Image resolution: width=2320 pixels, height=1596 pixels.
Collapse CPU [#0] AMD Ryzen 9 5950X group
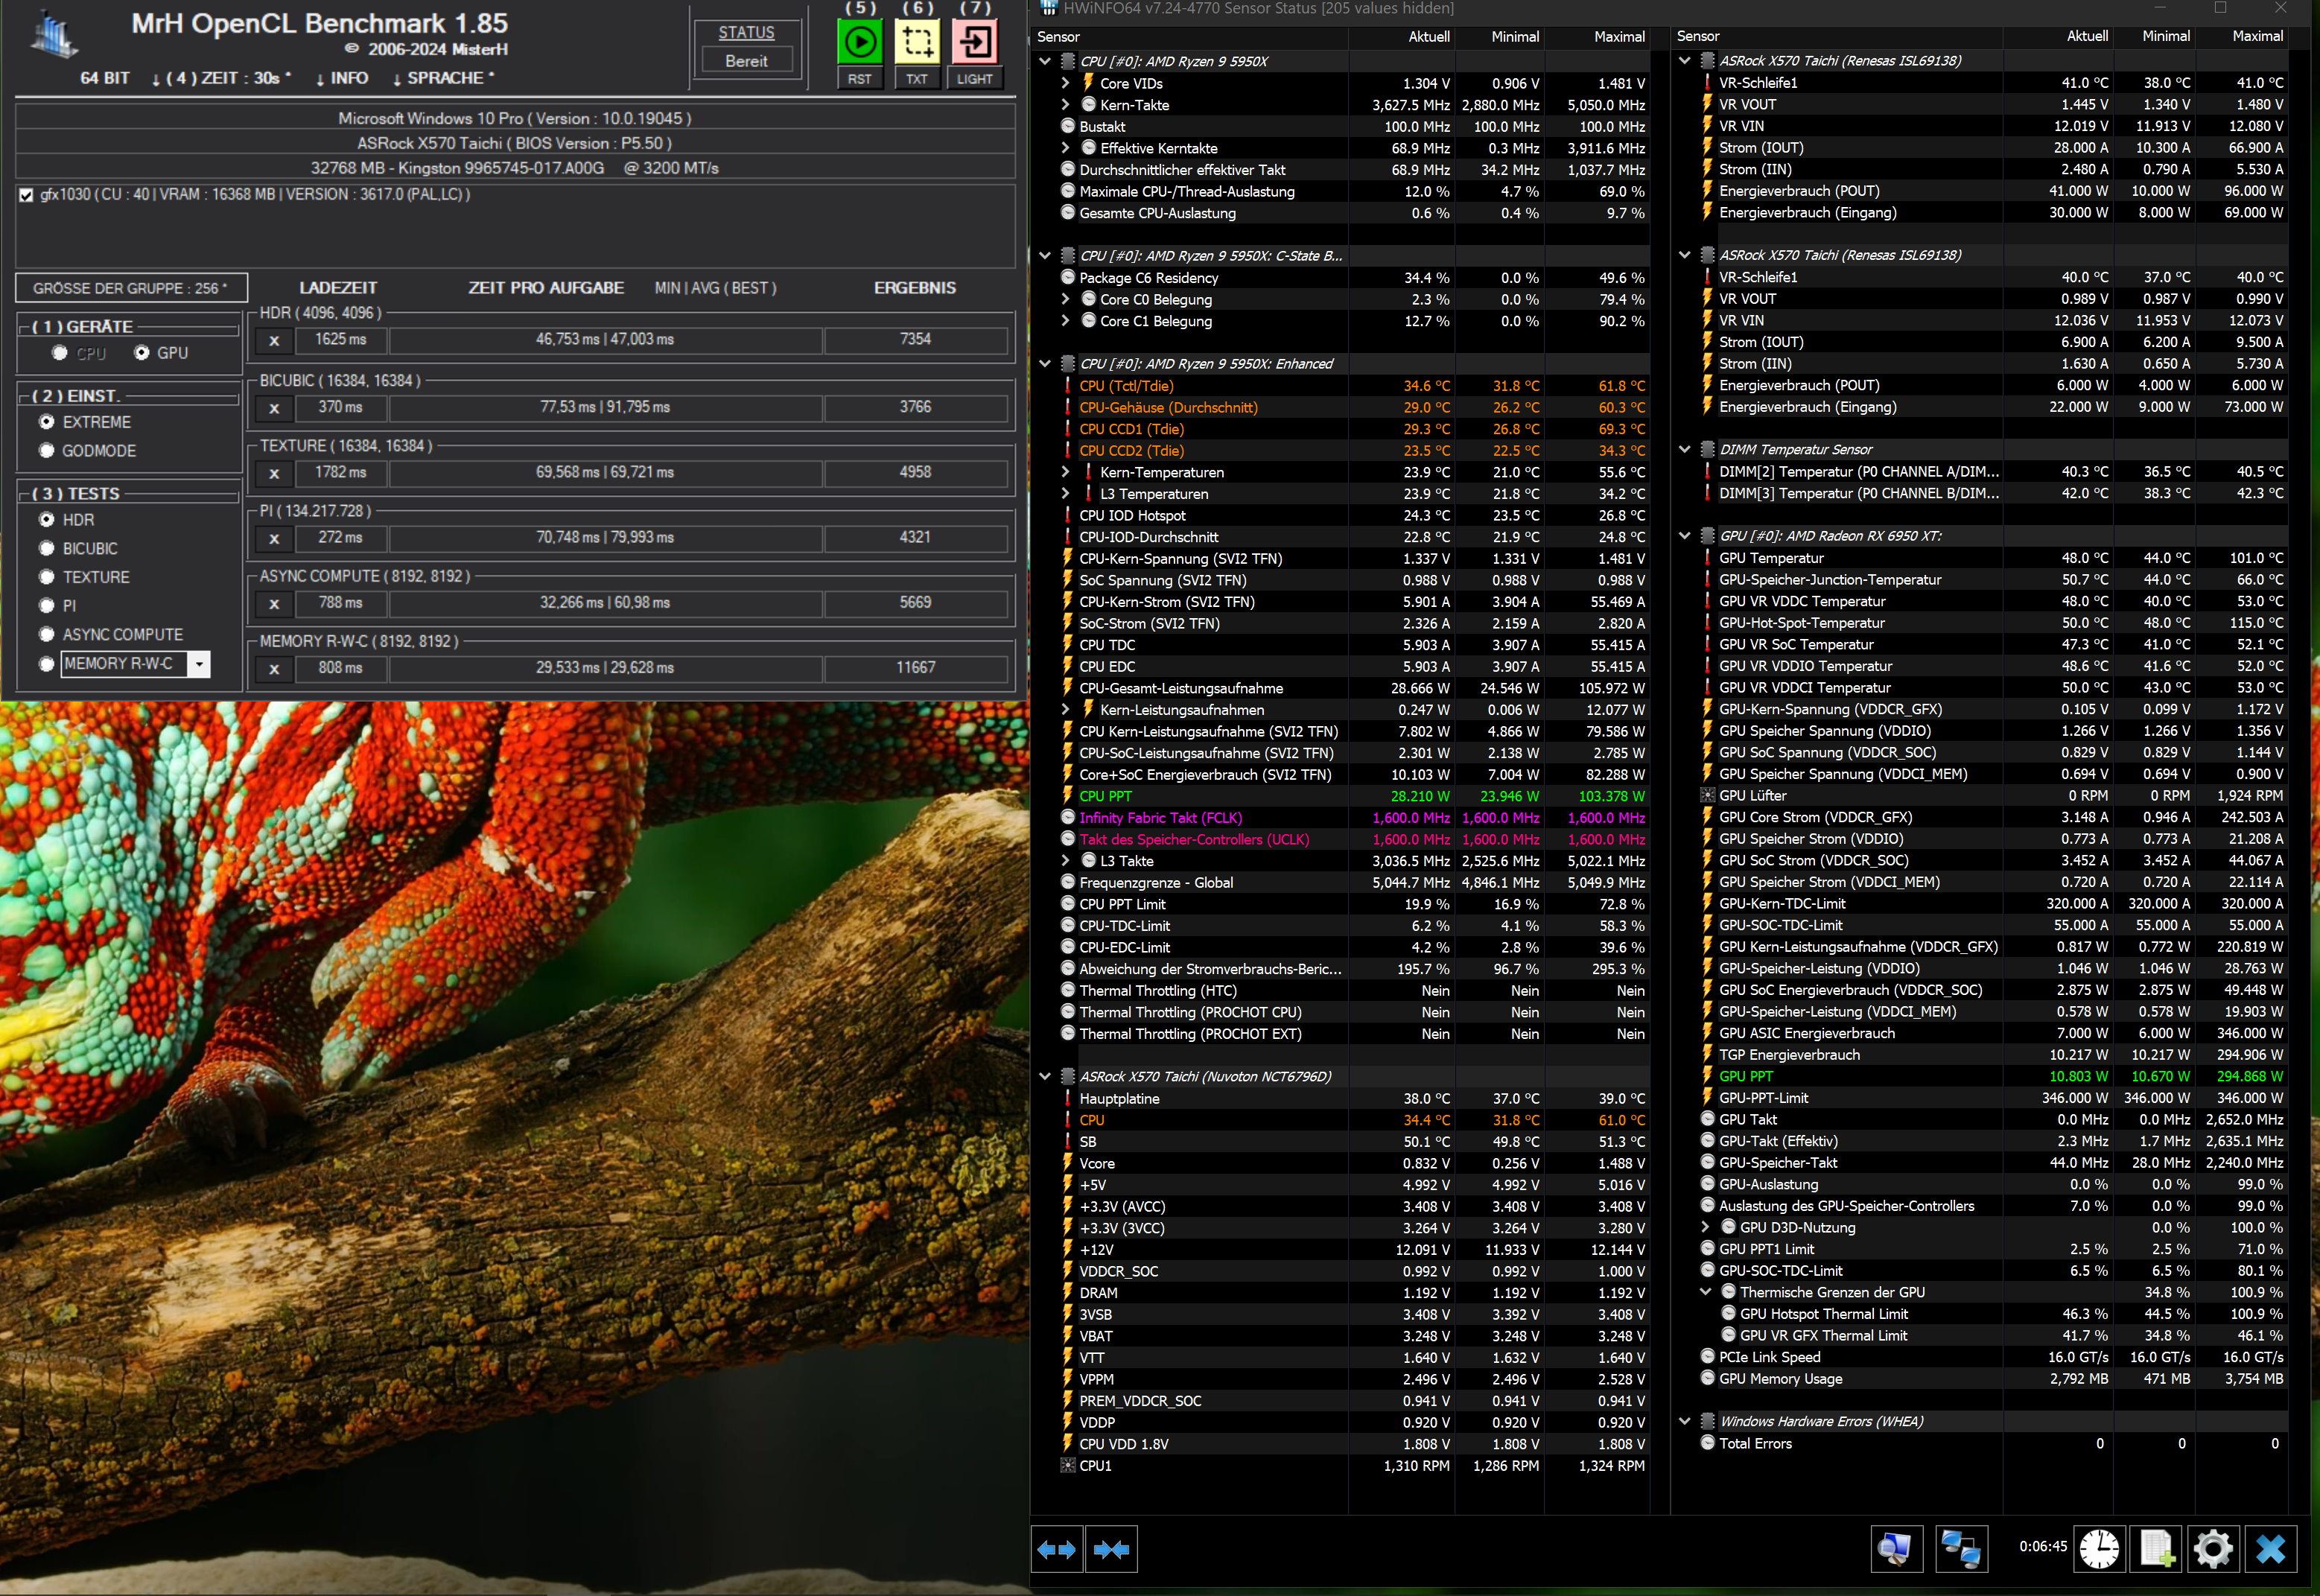pos(1045,61)
